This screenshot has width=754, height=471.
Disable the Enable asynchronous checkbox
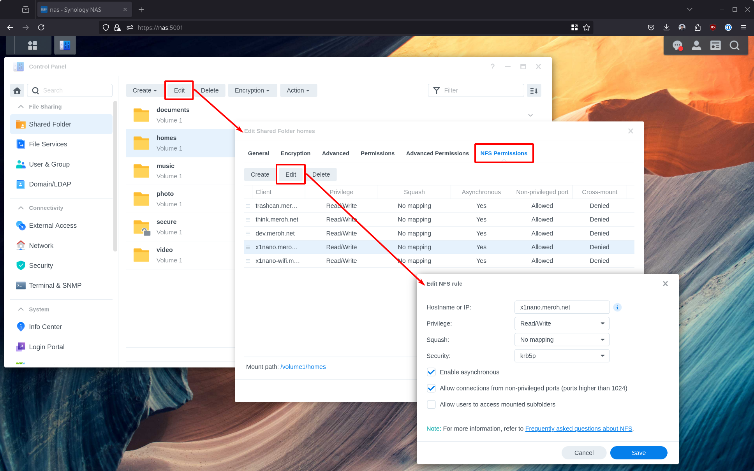coord(431,372)
